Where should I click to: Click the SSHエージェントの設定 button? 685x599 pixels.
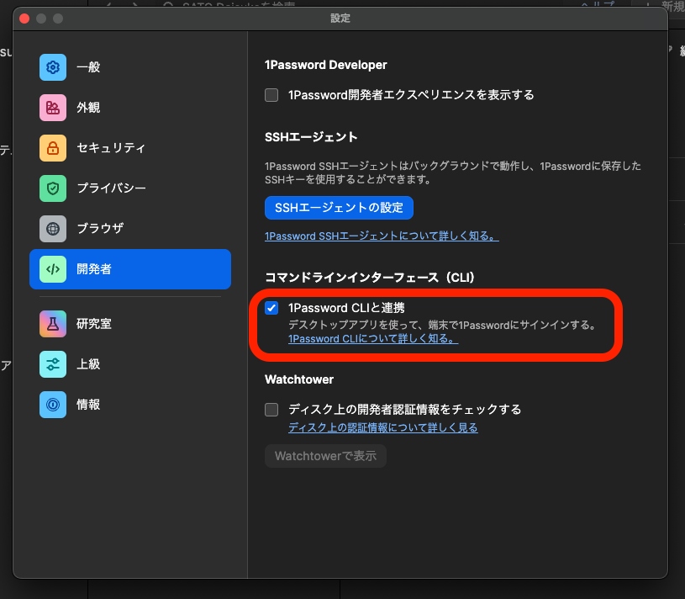coord(339,208)
